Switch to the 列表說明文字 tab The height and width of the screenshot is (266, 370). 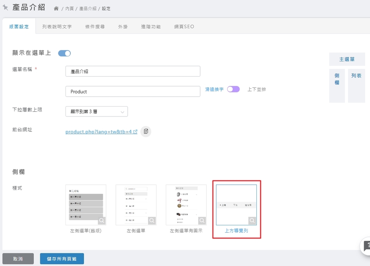57,27
